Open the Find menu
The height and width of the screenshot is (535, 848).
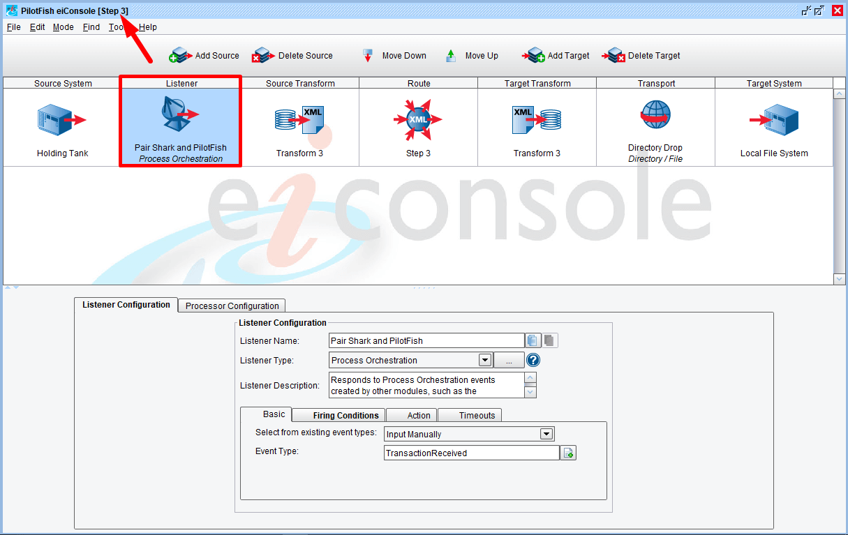[x=91, y=27]
